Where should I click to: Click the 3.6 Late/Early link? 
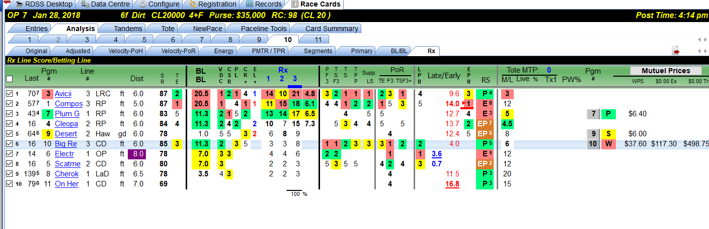coord(437,154)
